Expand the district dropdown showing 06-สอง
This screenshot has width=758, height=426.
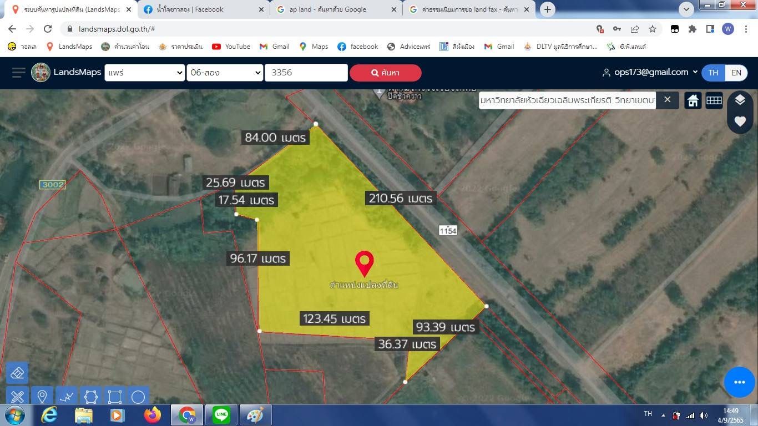click(x=225, y=73)
